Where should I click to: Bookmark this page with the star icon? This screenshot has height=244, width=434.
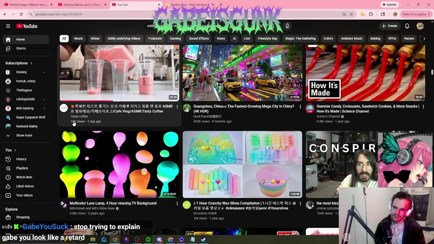351,14
